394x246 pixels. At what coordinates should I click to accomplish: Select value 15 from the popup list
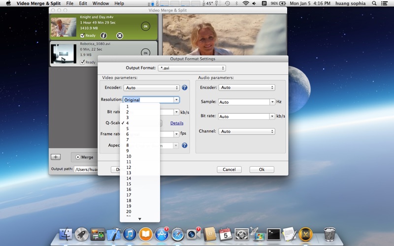(140, 184)
